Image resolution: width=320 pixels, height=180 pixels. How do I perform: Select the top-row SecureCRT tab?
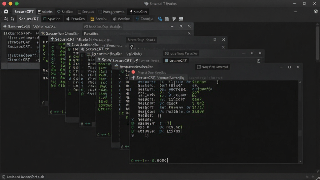click(x=24, y=12)
